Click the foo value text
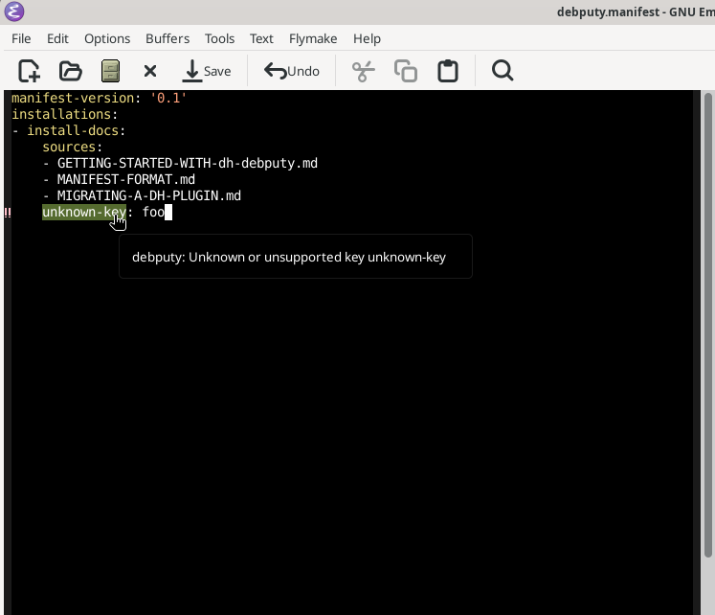This screenshot has height=615, width=715. coord(153,212)
